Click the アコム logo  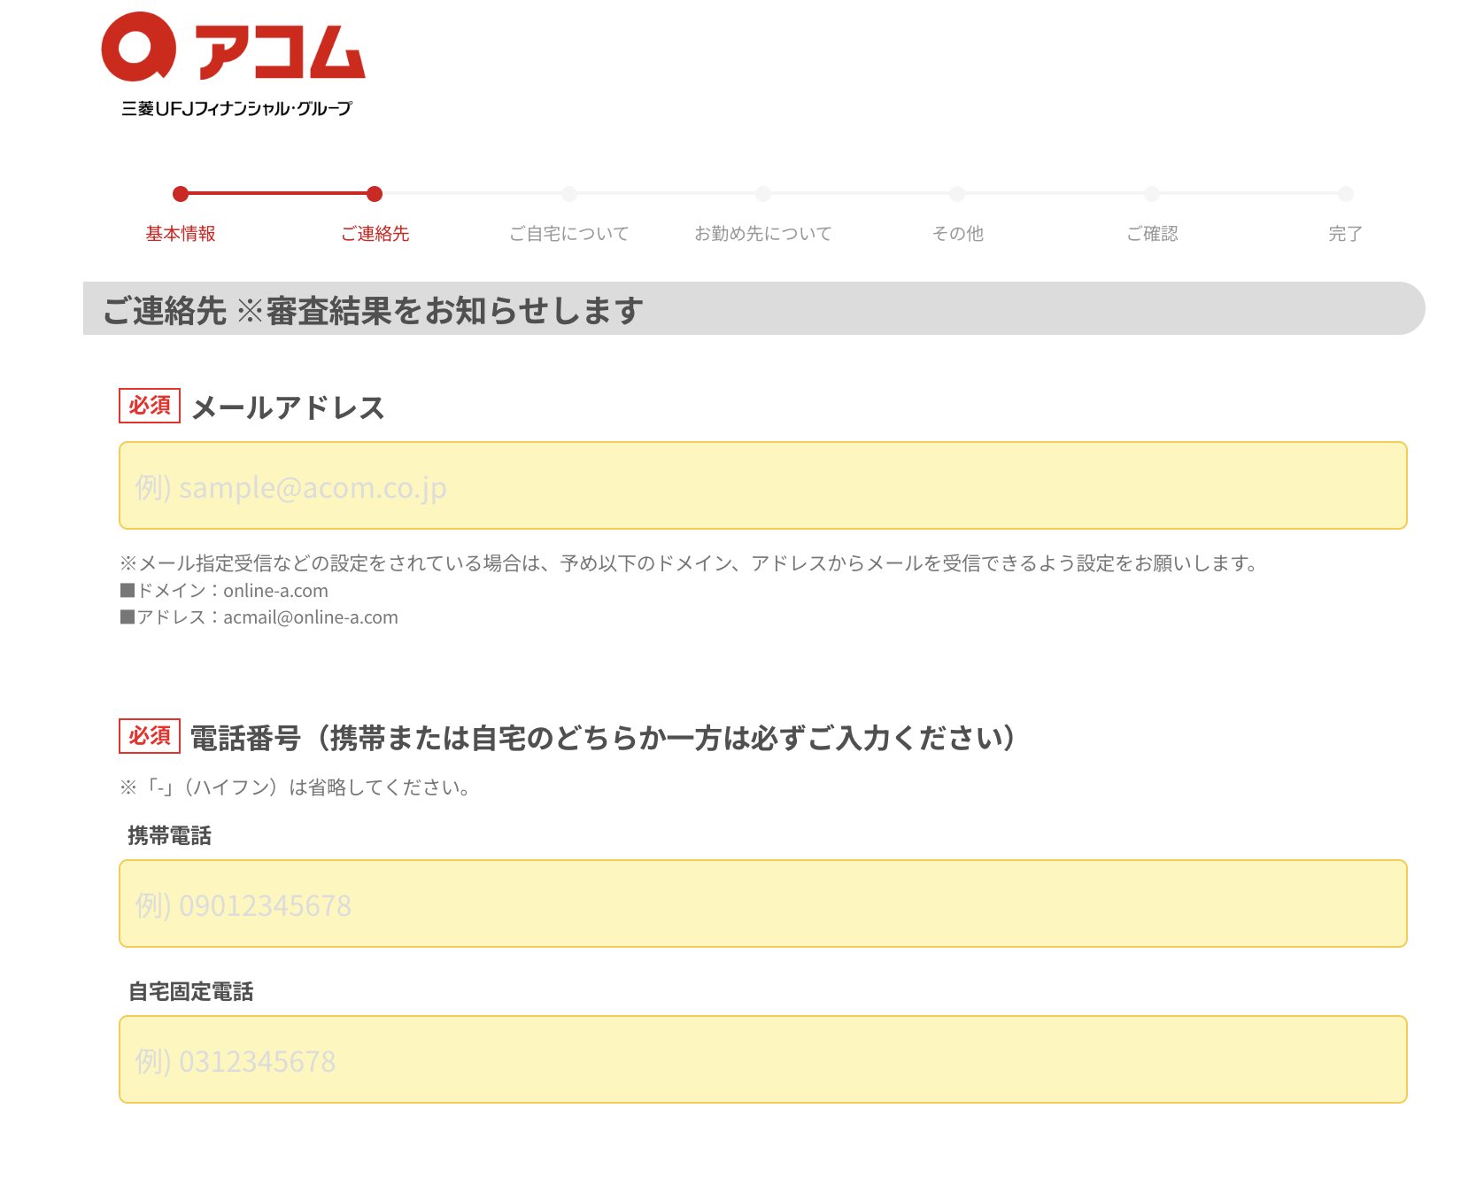click(x=234, y=48)
